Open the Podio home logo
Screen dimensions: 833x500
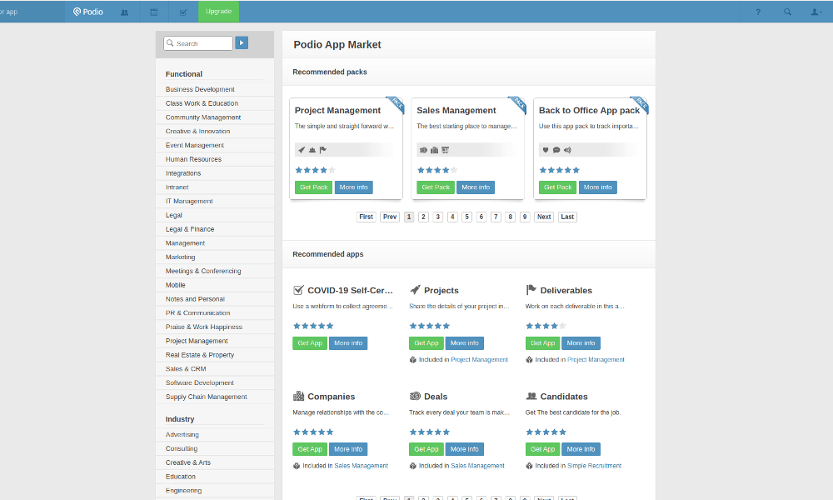tap(88, 12)
